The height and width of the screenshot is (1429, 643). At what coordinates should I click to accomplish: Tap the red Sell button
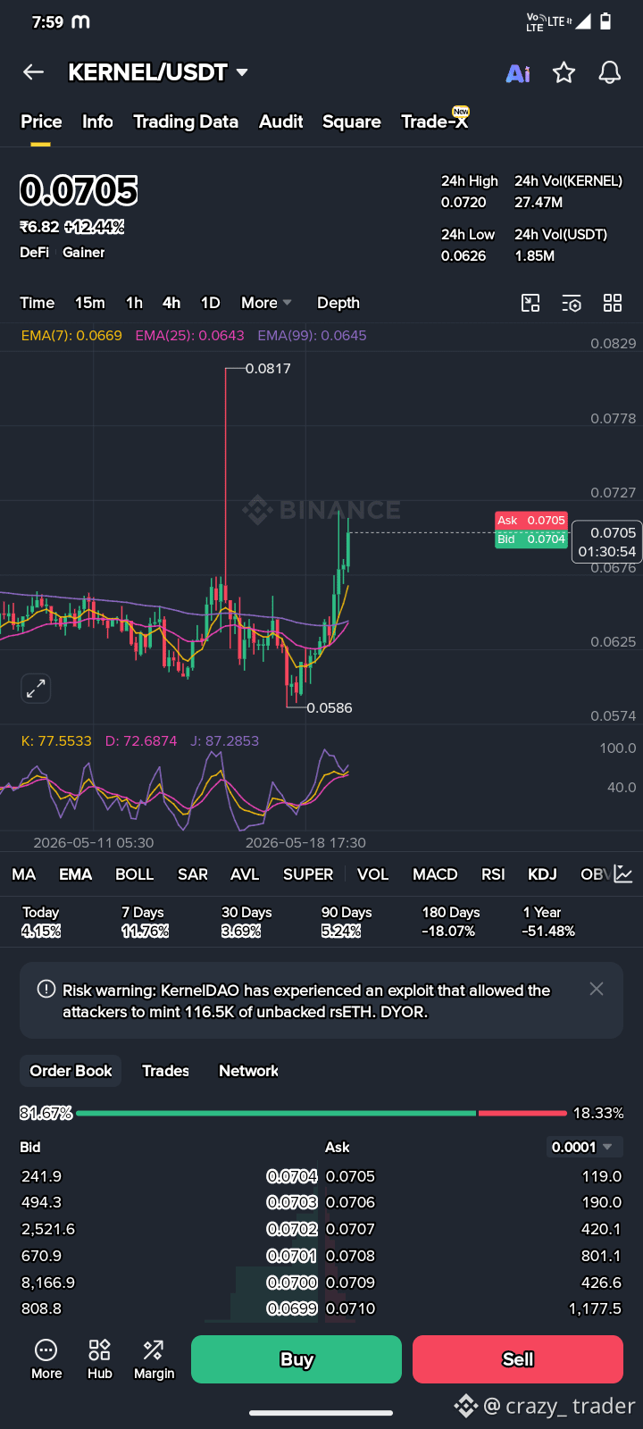(x=518, y=1359)
